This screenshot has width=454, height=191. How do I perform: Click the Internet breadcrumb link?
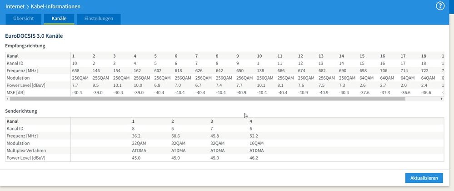[15, 6]
